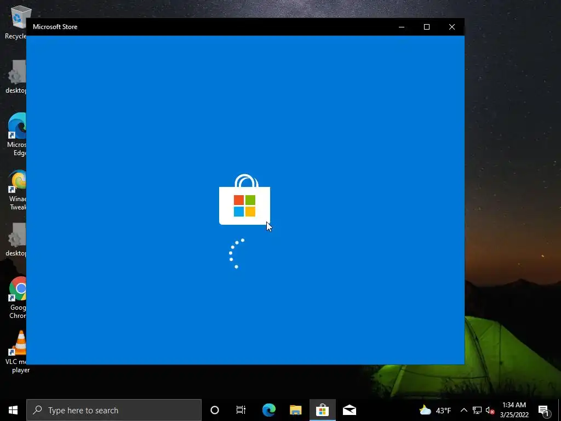Open the Windows Start menu

pyautogui.click(x=13, y=410)
